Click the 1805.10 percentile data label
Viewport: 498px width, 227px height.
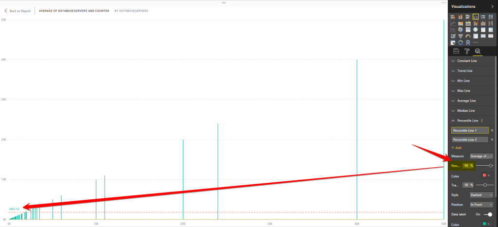pyautogui.click(x=14, y=209)
